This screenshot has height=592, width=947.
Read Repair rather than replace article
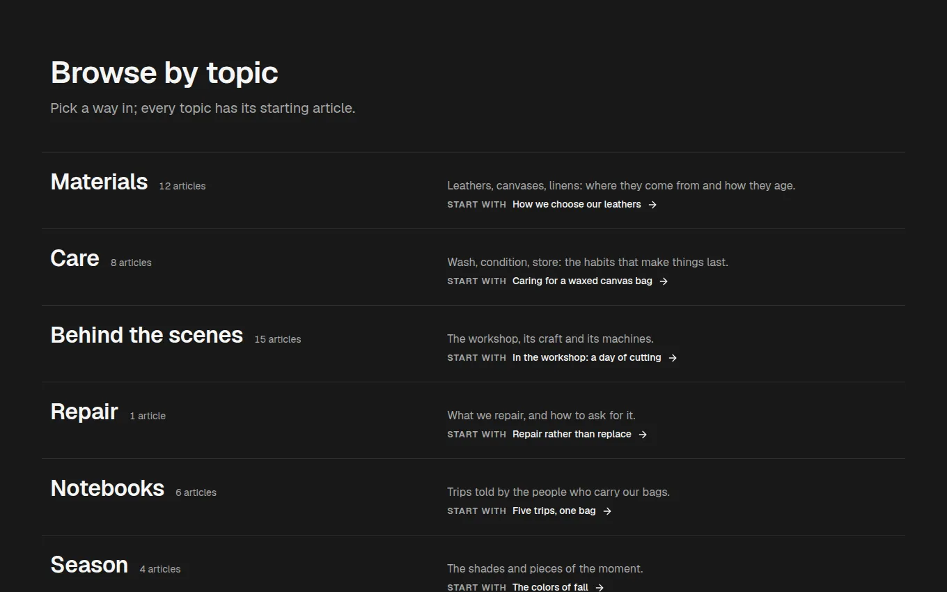(x=572, y=434)
